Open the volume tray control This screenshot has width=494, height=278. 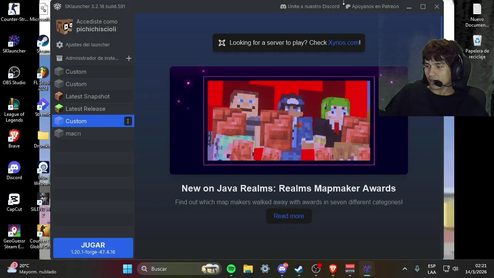(455, 269)
